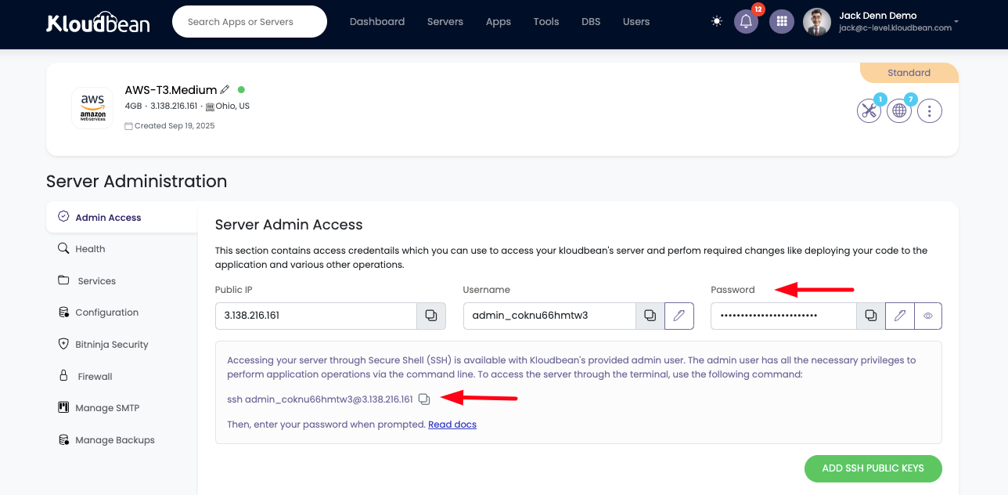Reveal password with the eye icon

click(928, 316)
